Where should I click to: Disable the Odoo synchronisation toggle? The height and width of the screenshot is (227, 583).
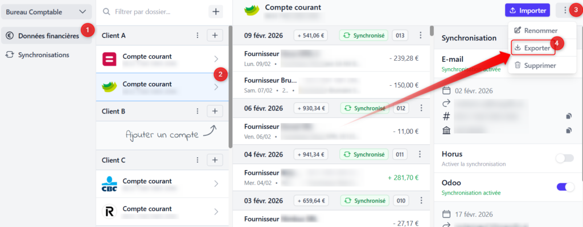coord(565,187)
